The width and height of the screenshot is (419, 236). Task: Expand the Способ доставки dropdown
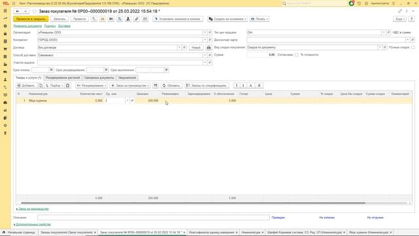(205, 55)
